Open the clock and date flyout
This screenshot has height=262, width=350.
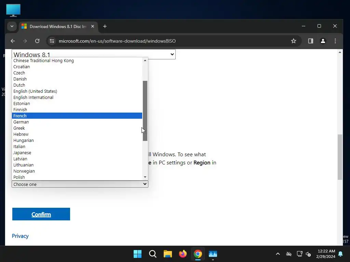point(326,254)
